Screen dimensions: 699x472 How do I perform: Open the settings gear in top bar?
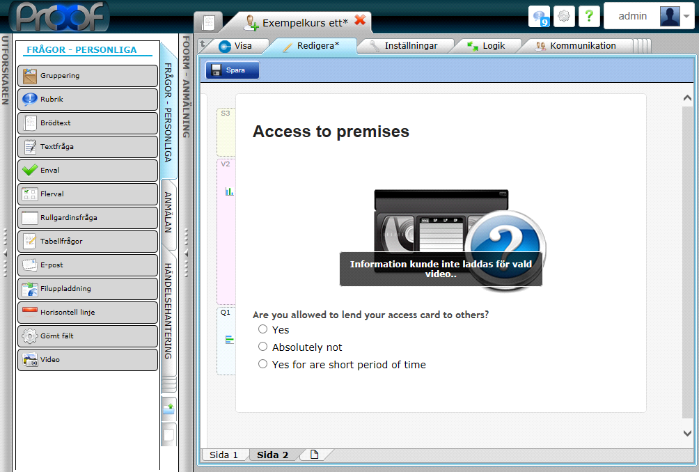tap(565, 17)
